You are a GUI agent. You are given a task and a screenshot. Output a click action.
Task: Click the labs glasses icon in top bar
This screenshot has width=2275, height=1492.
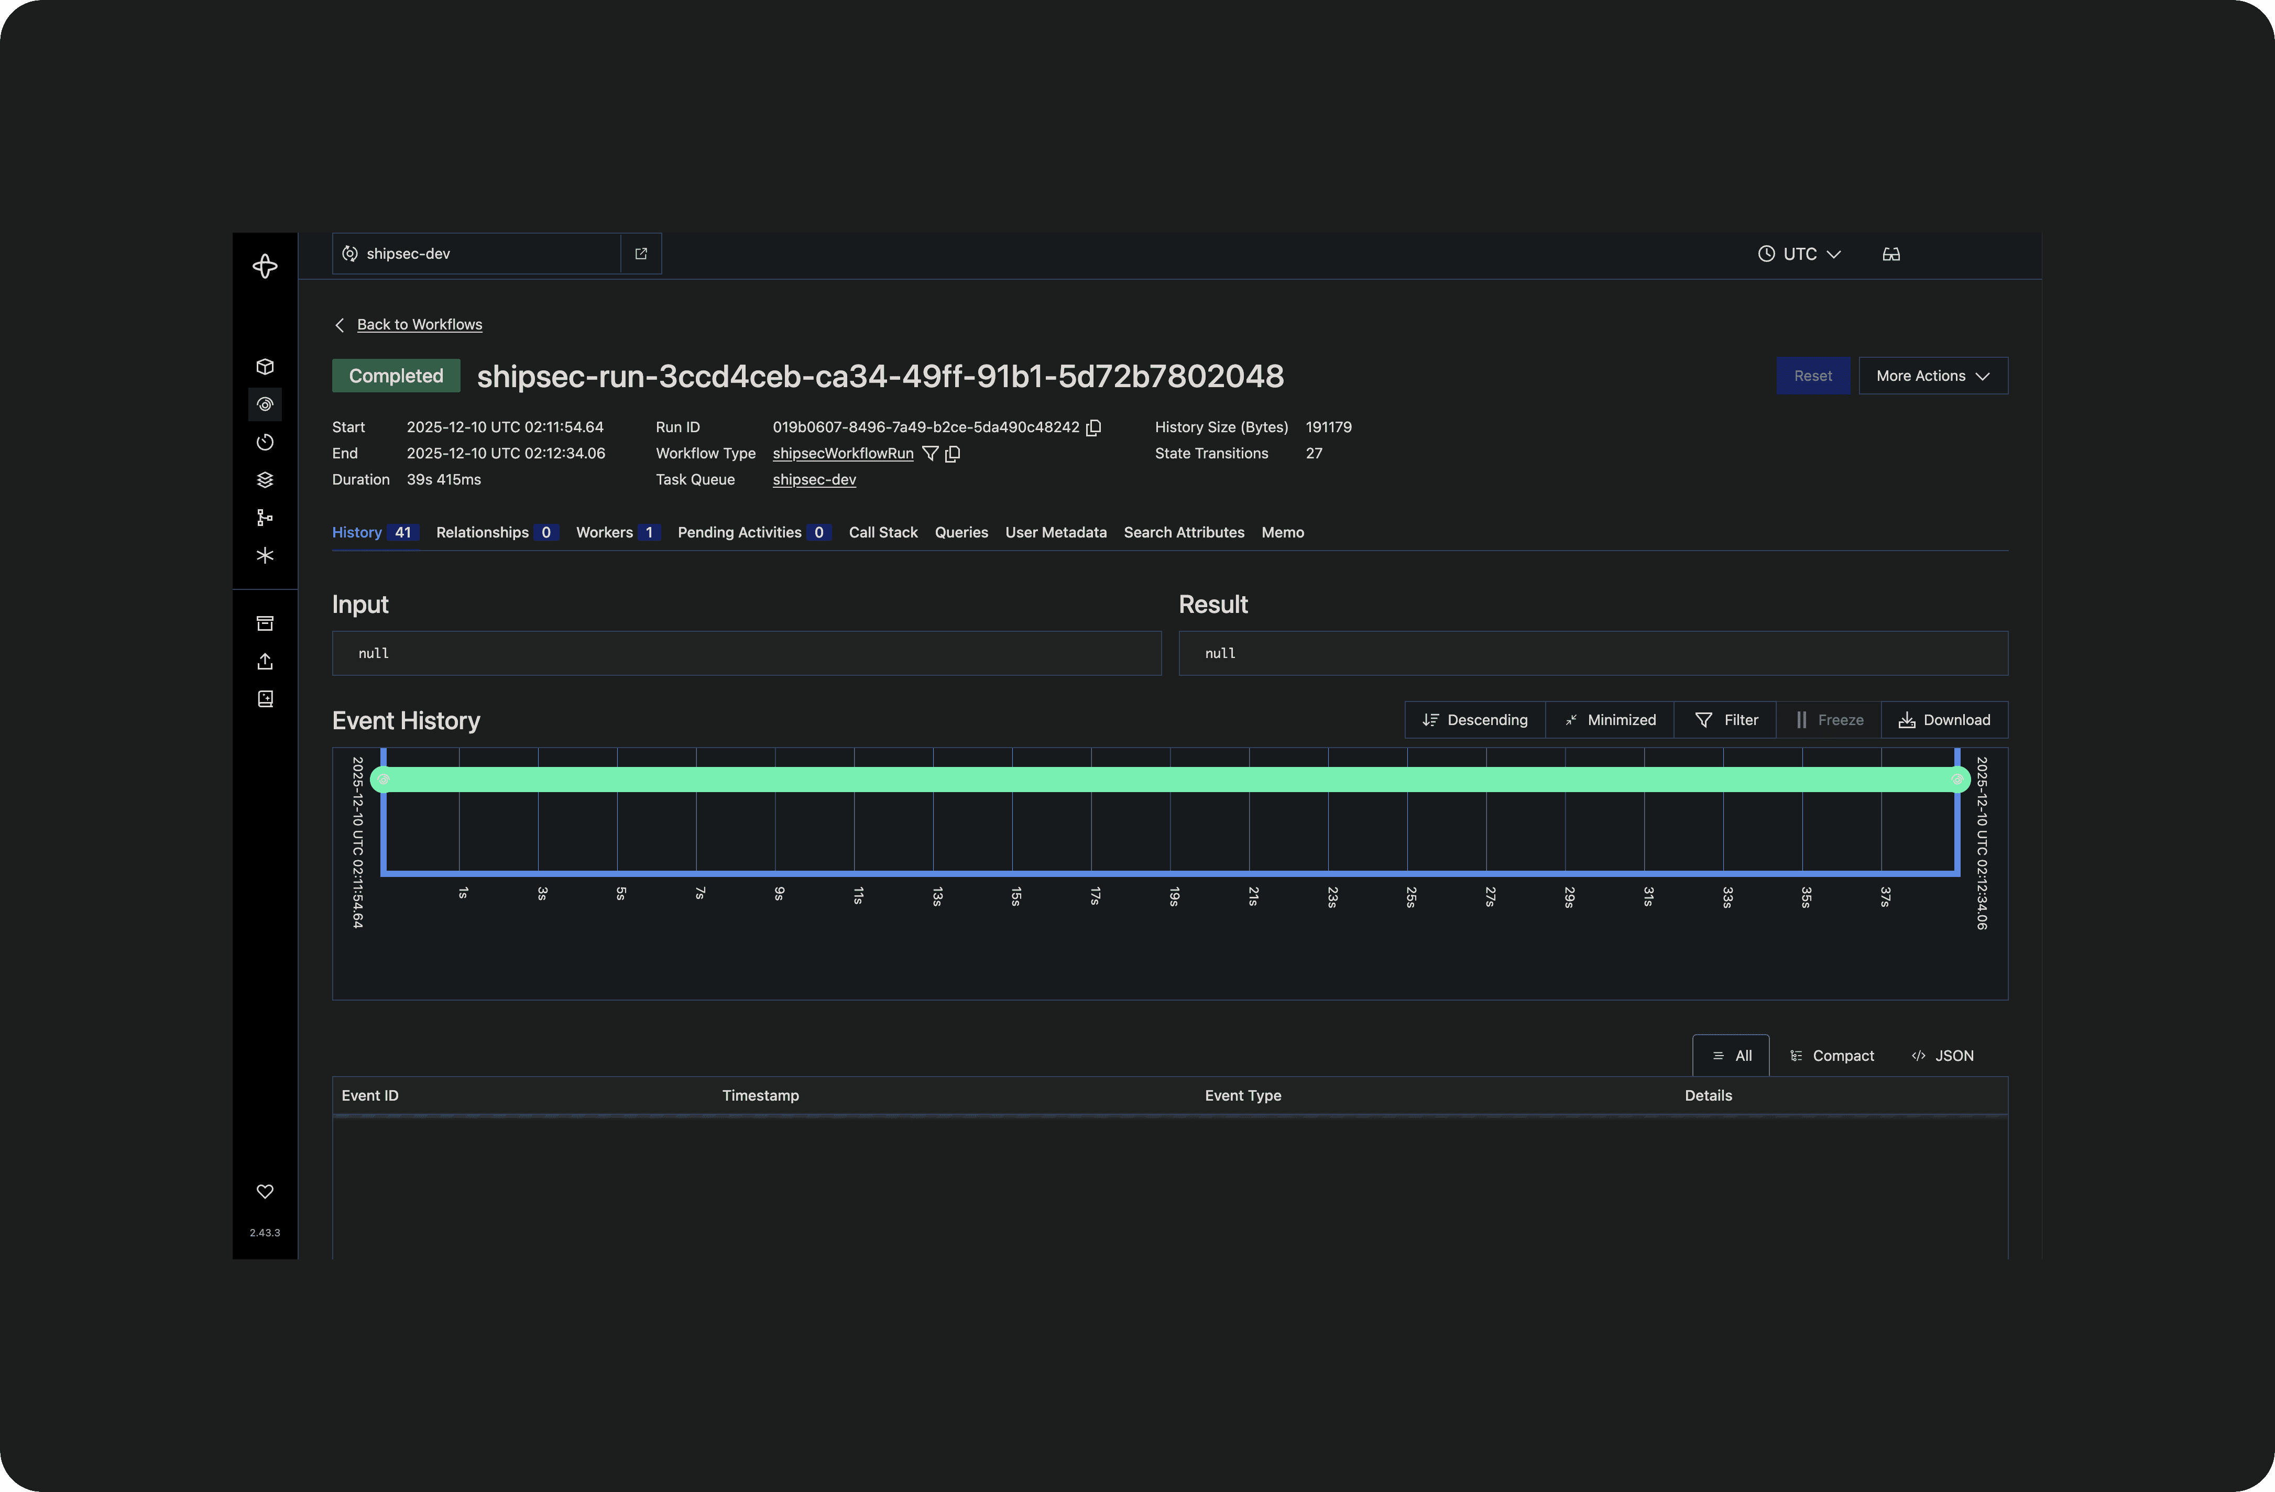pyautogui.click(x=1890, y=254)
